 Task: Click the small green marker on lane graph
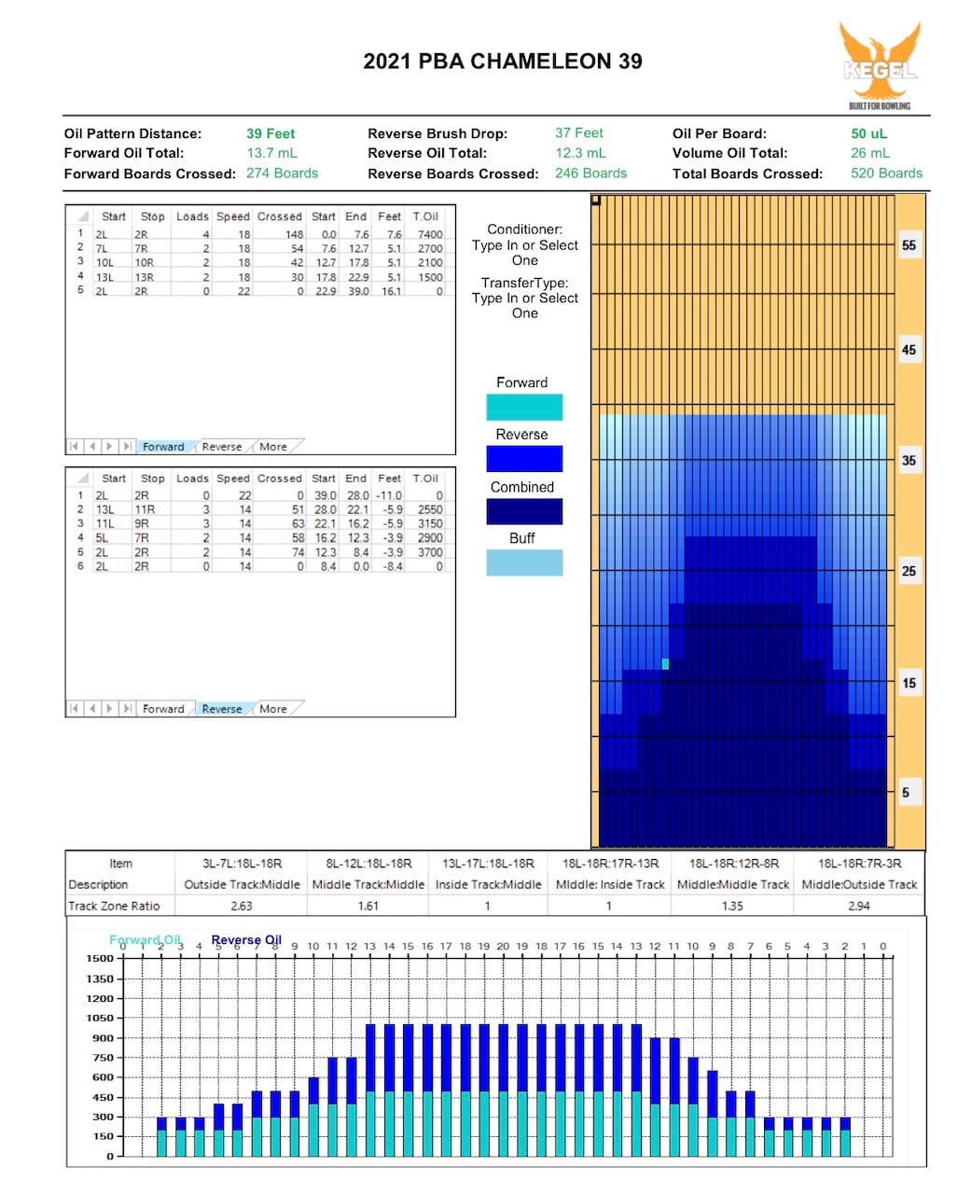pos(665,664)
